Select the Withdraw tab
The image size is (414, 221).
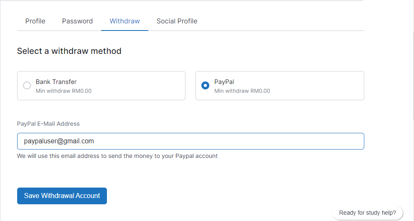point(124,21)
